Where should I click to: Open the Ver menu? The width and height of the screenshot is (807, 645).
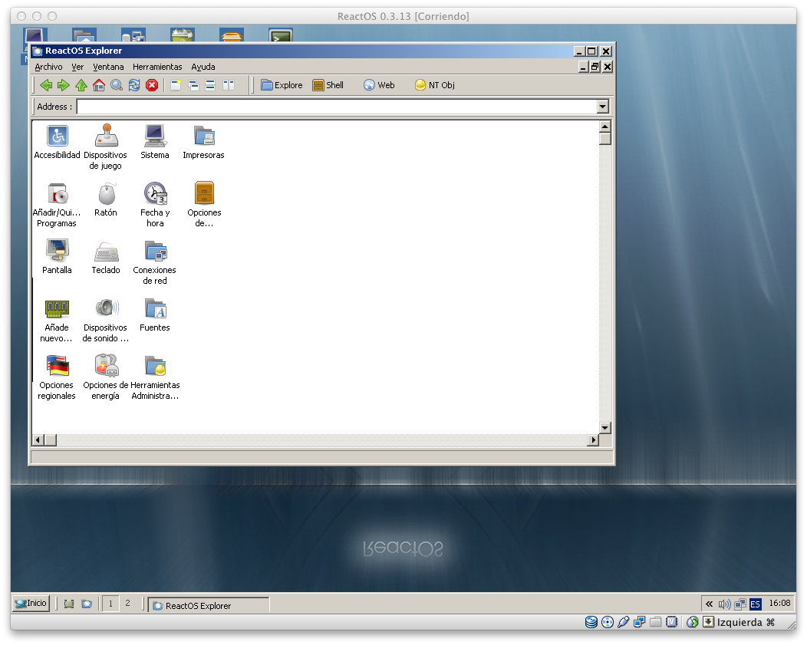(77, 67)
